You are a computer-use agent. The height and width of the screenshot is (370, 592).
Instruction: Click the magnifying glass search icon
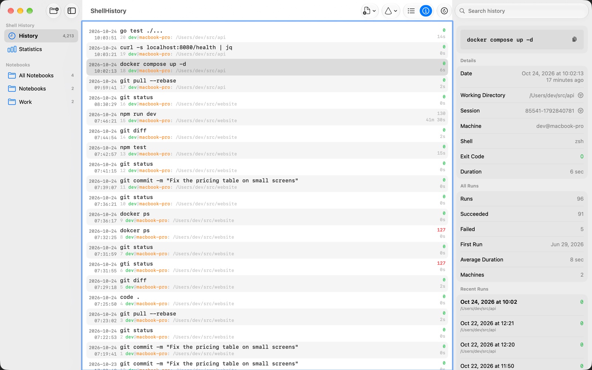pyautogui.click(x=462, y=11)
